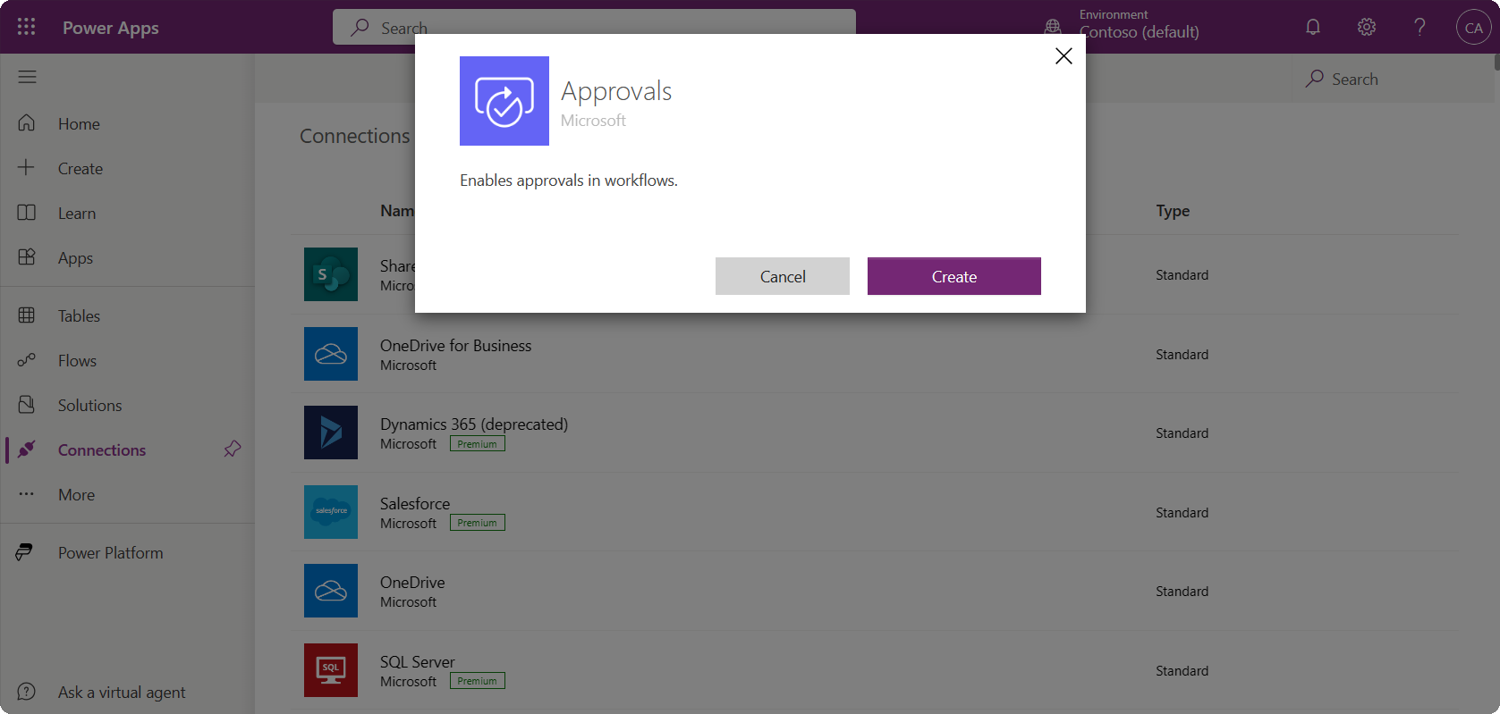Click the Home icon in sidebar
1500x714 pixels.
[27, 123]
